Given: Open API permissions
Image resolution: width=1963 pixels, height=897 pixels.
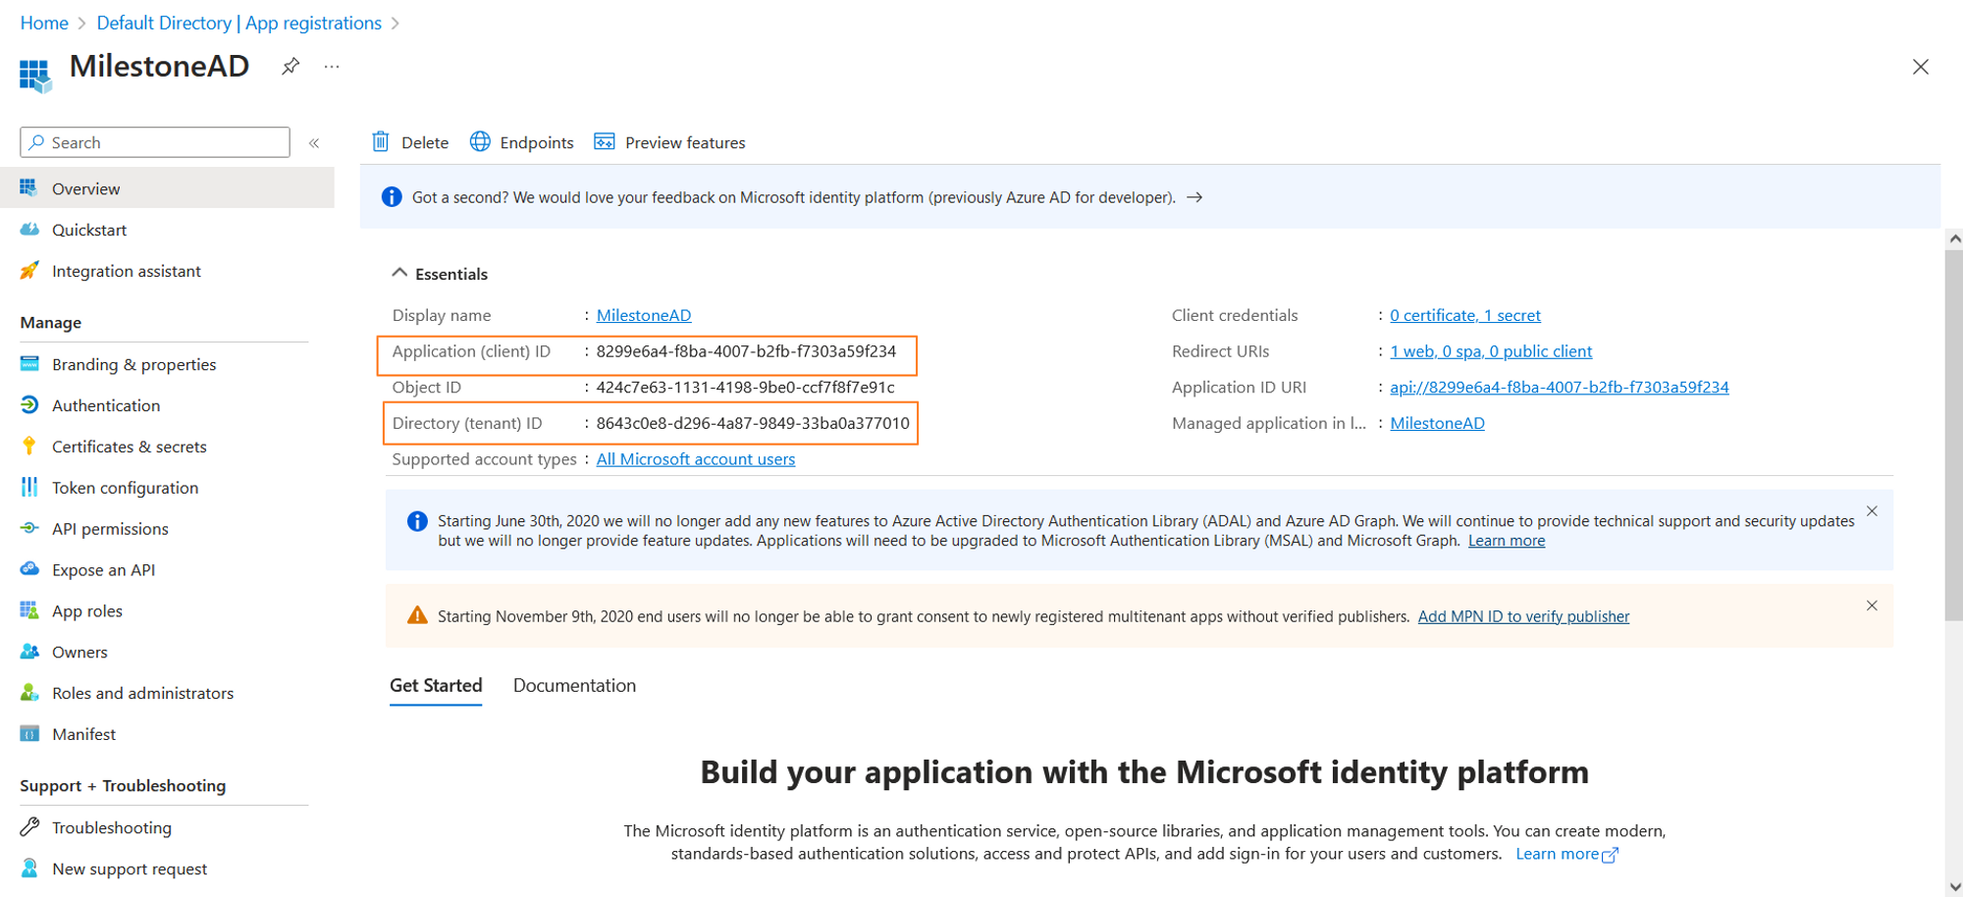Looking at the screenshot, I should (109, 528).
